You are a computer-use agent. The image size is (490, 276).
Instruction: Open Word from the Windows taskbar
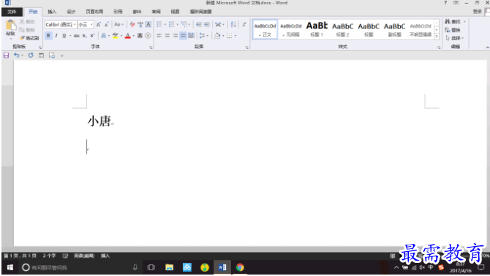(222, 267)
